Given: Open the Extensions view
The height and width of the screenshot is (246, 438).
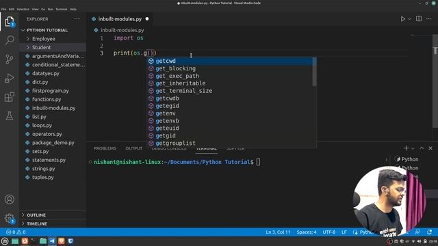Looking at the screenshot, I should 9,97.
